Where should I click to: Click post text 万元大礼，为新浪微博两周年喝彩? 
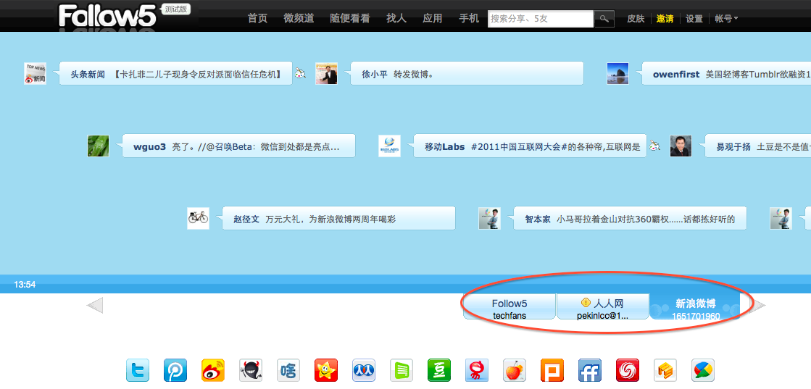330,219
